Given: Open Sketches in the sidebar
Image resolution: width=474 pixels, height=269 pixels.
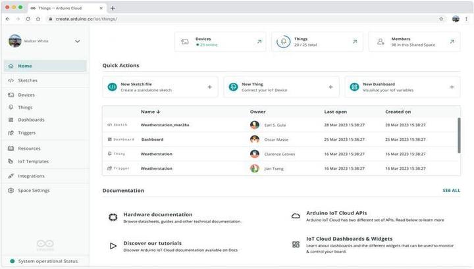Looking at the screenshot, I should pyautogui.click(x=28, y=80).
